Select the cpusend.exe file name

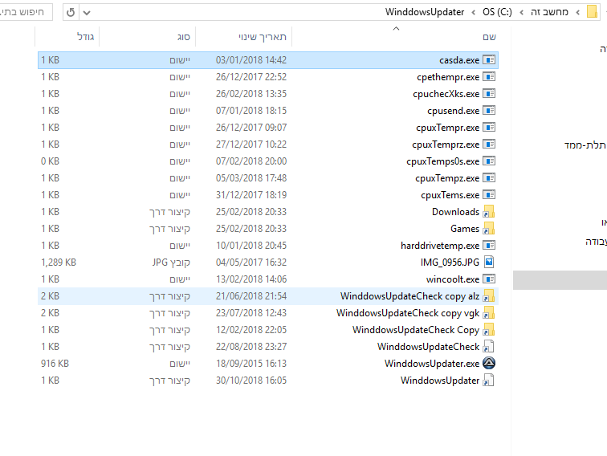click(x=454, y=111)
